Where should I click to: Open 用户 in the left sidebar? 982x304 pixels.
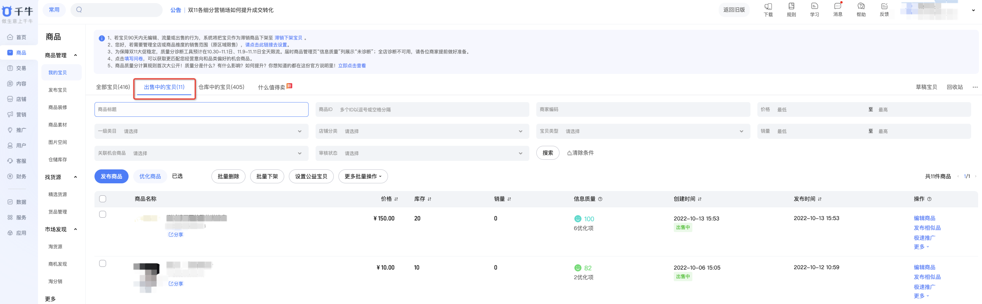coord(17,145)
